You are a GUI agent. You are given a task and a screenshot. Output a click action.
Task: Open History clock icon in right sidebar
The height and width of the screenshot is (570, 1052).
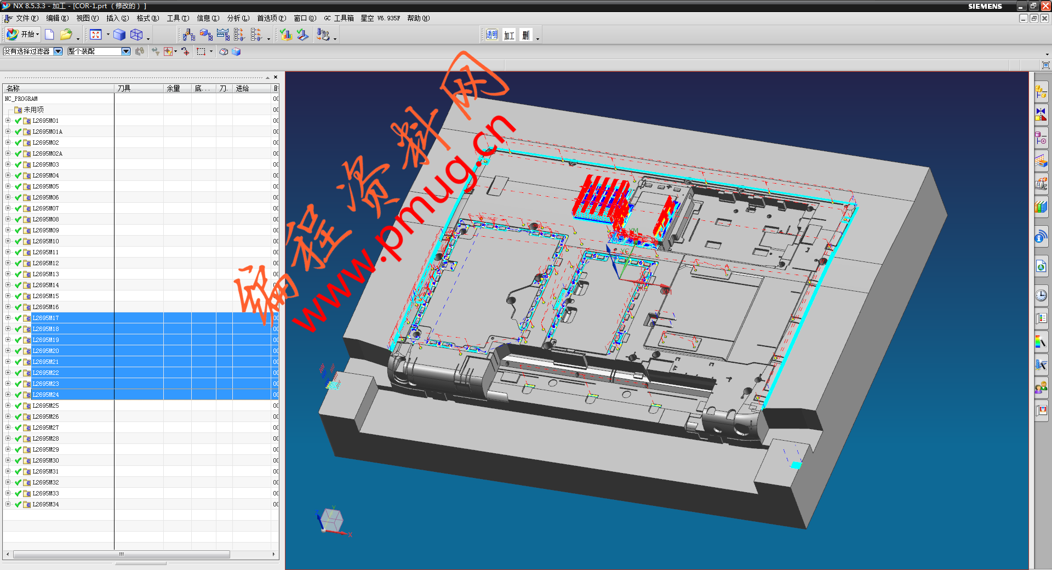coord(1041,295)
